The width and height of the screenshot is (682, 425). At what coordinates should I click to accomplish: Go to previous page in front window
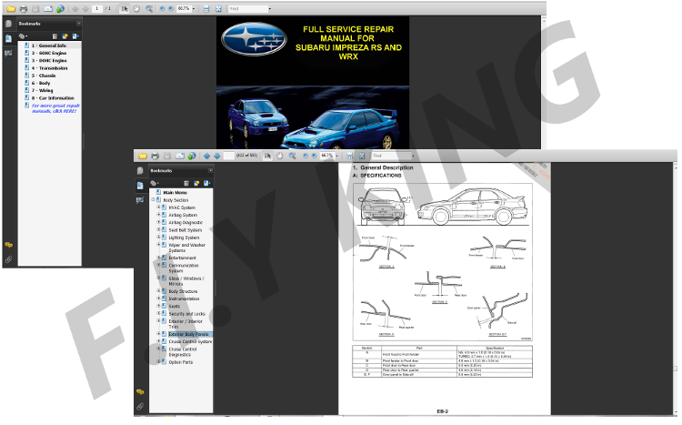(x=206, y=156)
